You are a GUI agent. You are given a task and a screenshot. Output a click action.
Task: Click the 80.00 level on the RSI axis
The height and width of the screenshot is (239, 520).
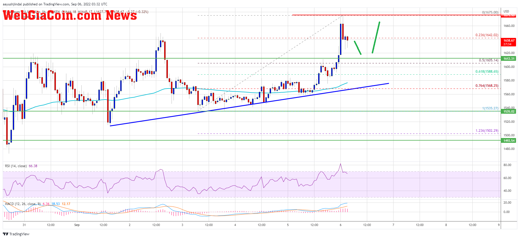click(507, 165)
